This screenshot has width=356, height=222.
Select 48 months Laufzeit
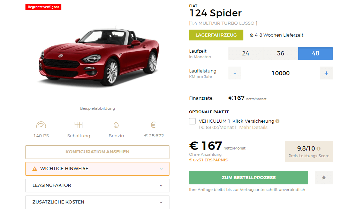tap(315, 54)
